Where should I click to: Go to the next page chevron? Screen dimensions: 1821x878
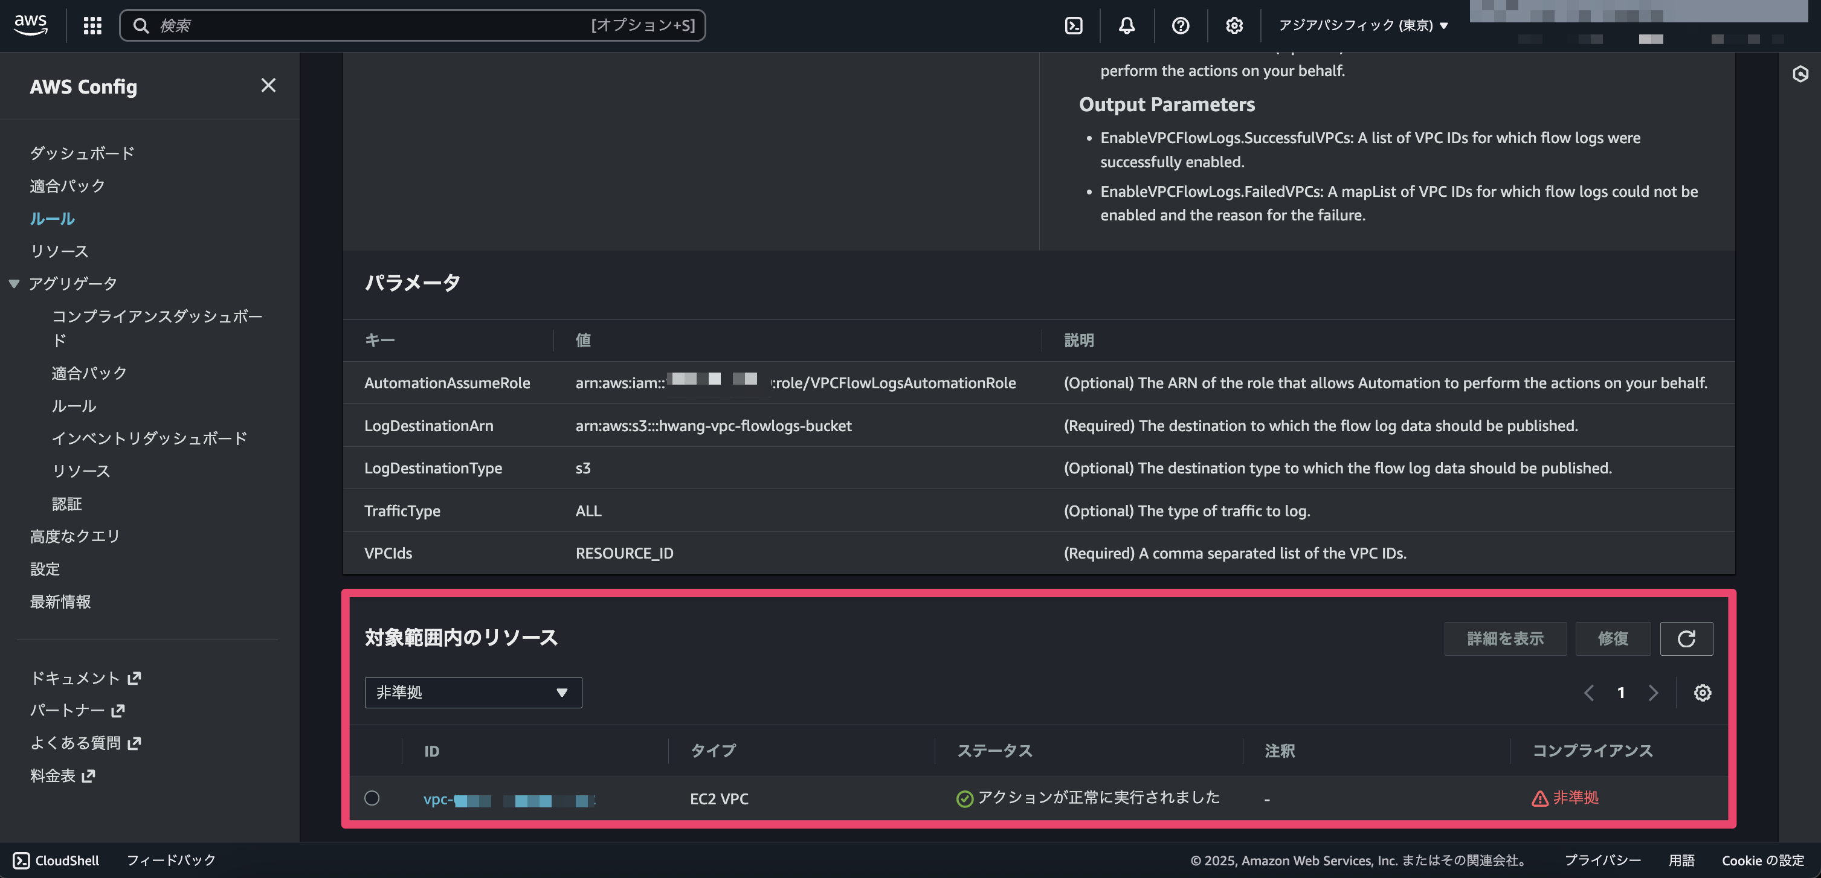pos(1653,693)
